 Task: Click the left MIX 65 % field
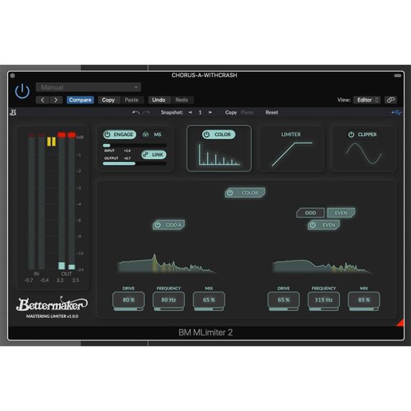209,301
